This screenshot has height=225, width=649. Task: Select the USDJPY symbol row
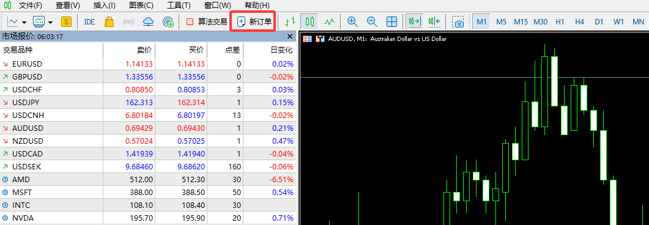[148, 103]
